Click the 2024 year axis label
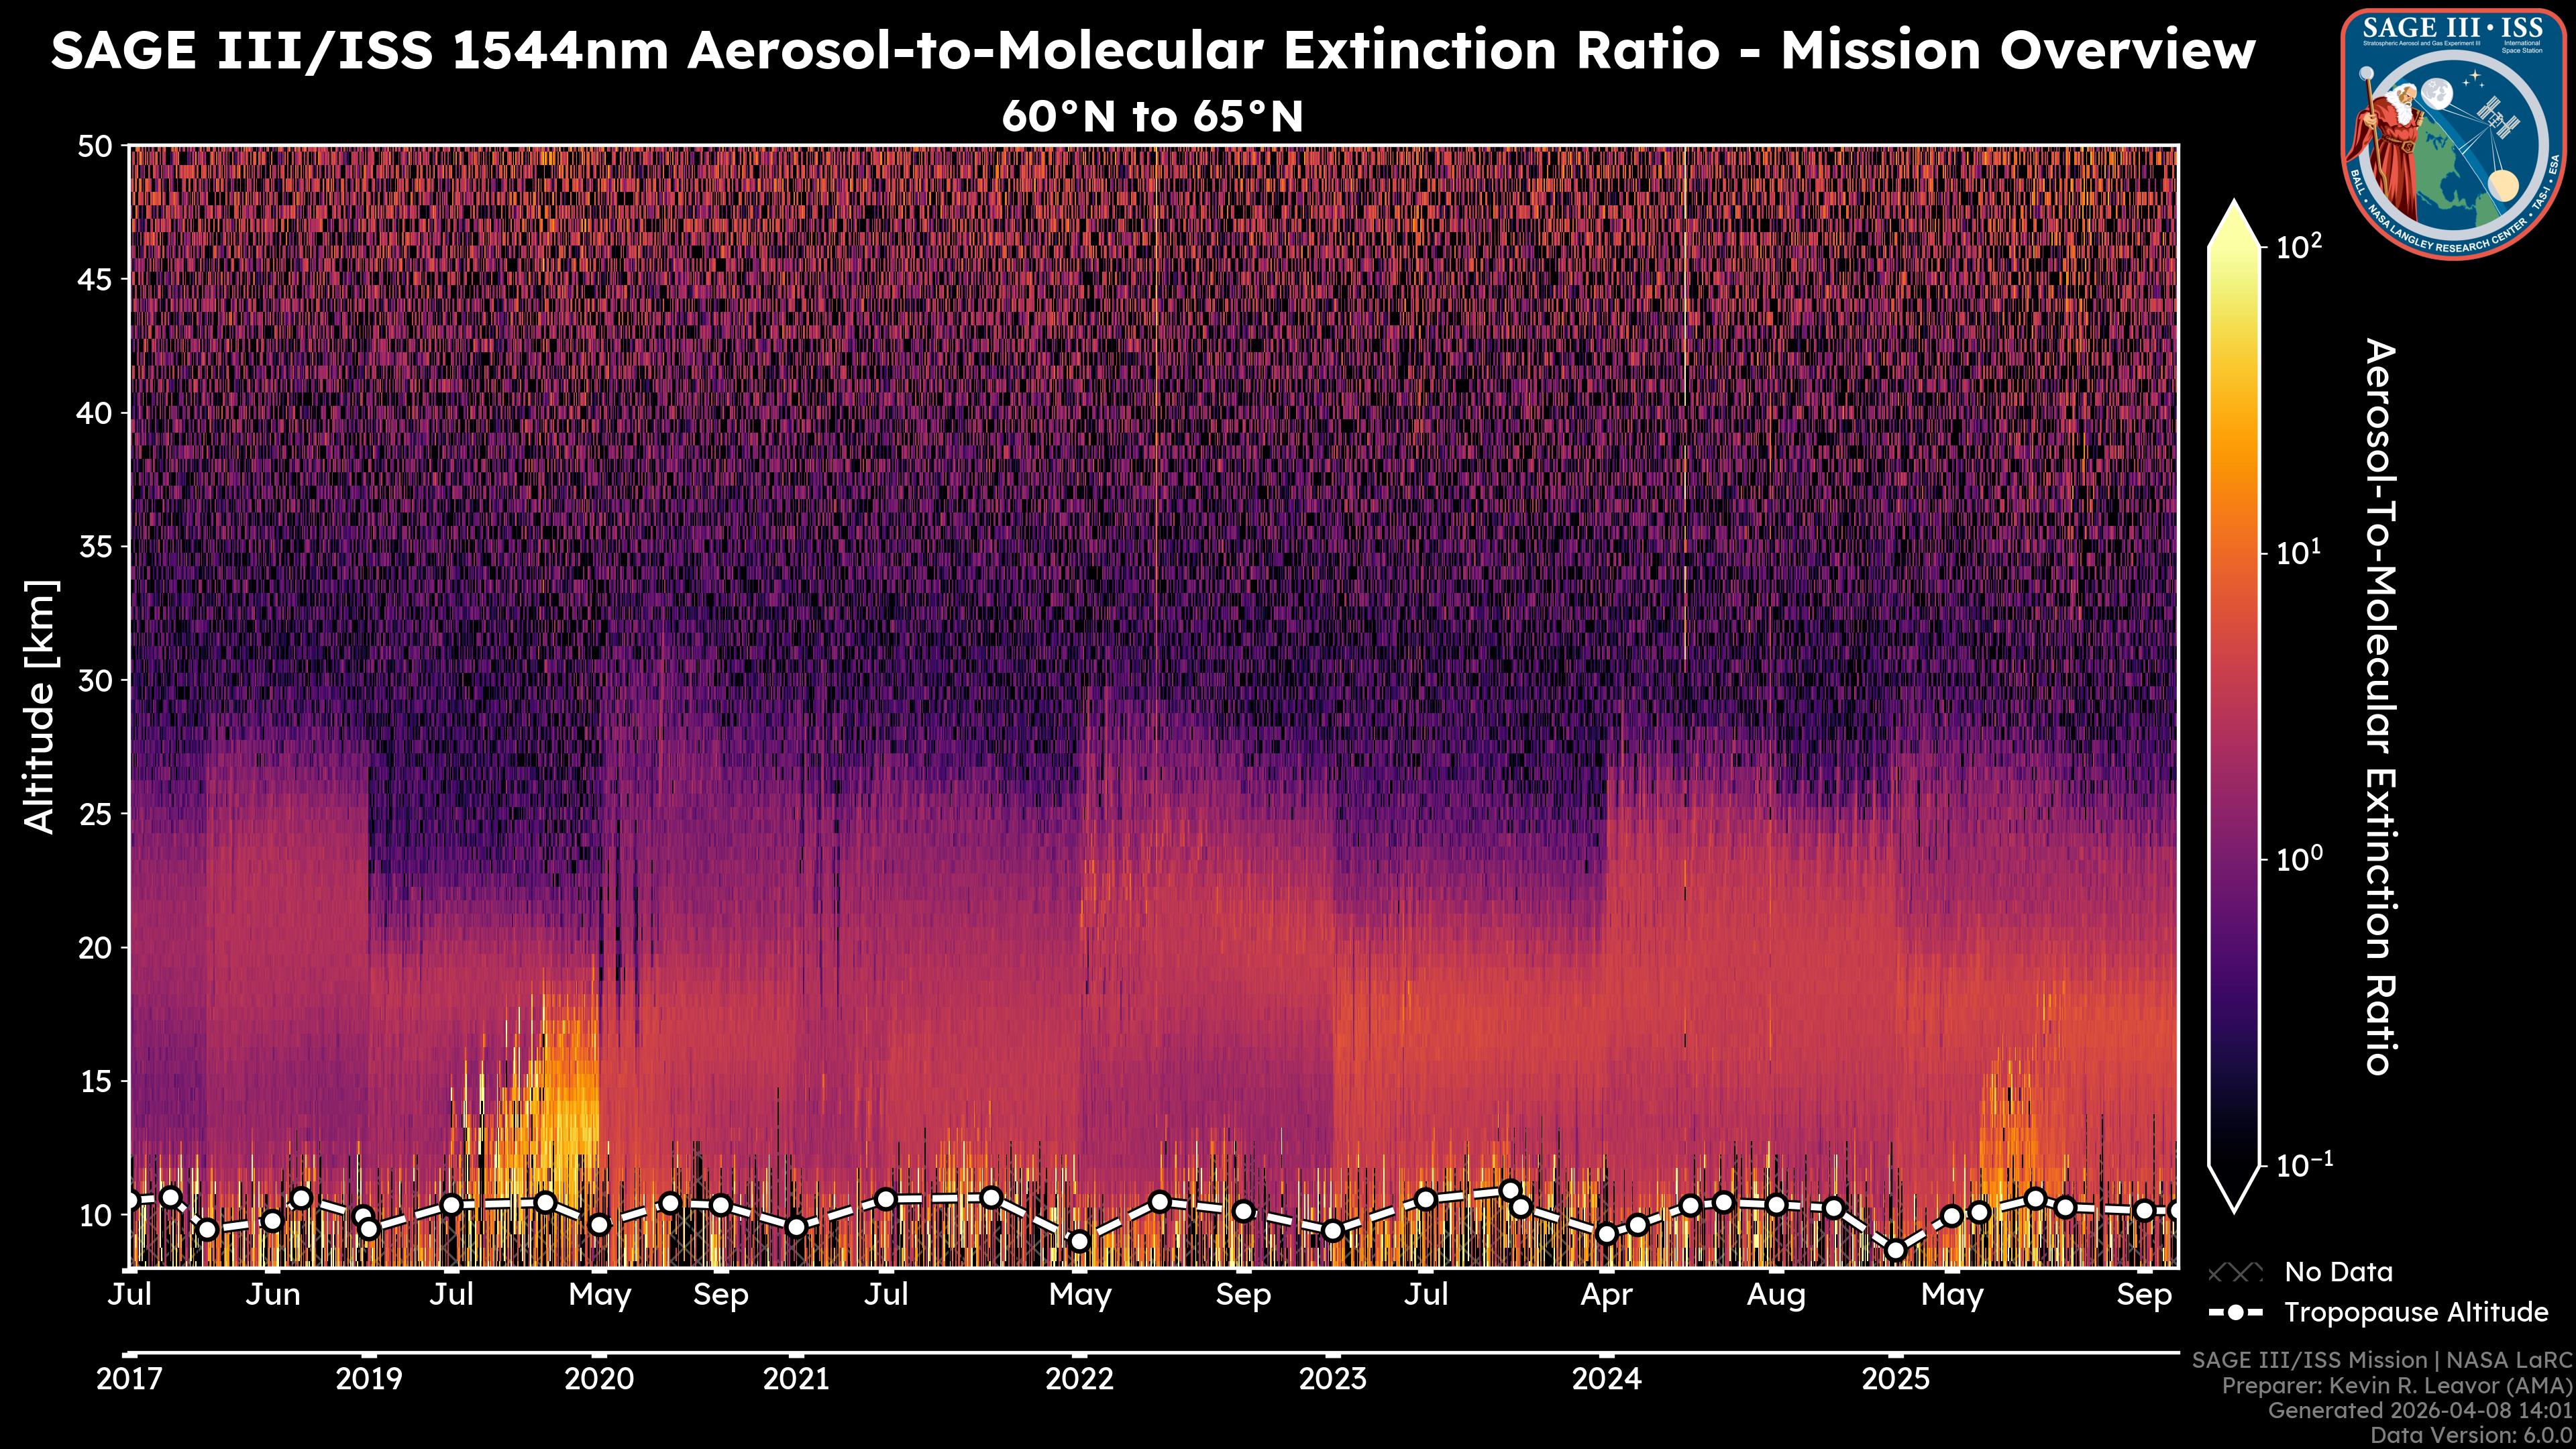The width and height of the screenshot is (2576, 1449). 1606,1379
